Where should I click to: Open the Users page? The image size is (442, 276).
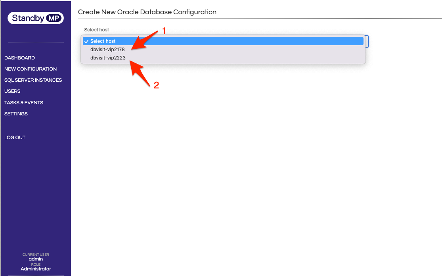click(12, 91)
